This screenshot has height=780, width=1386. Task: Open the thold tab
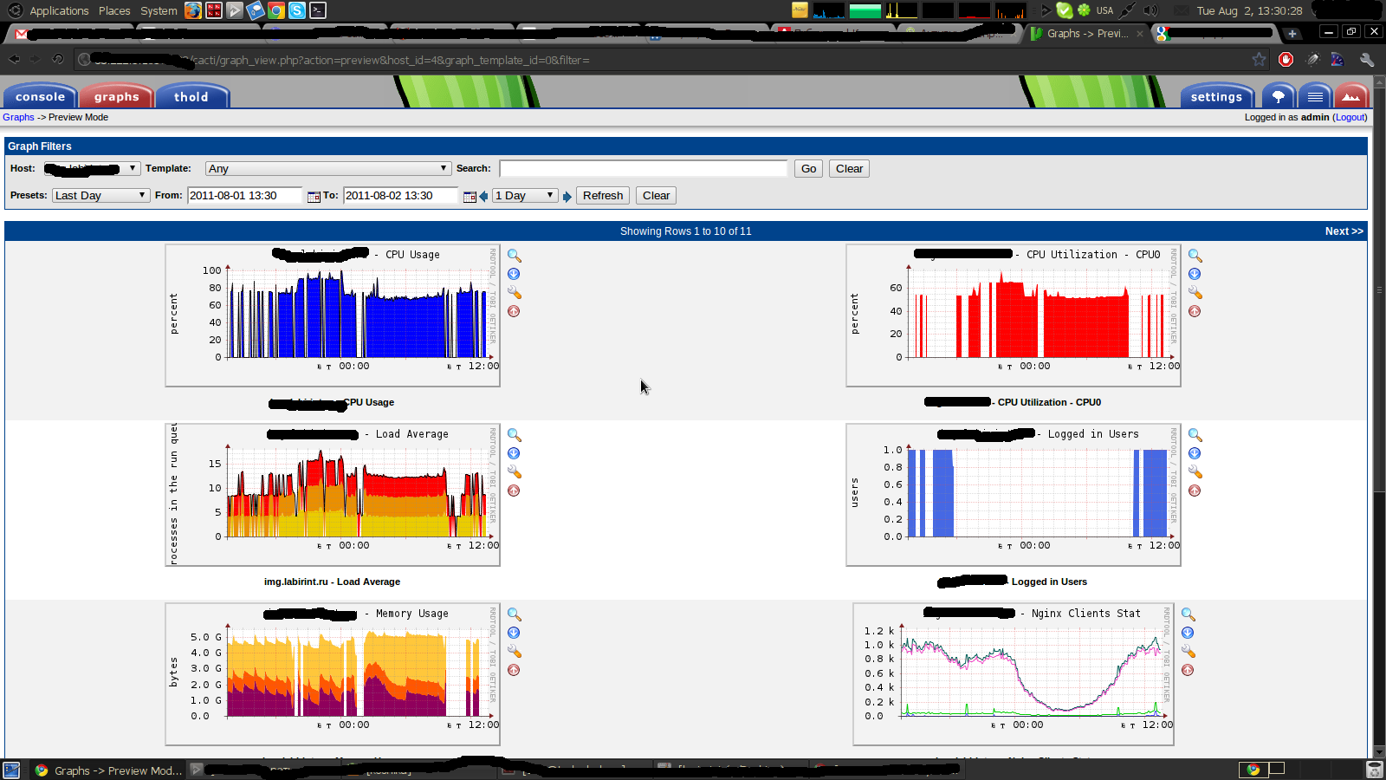(x=191, y=96)
